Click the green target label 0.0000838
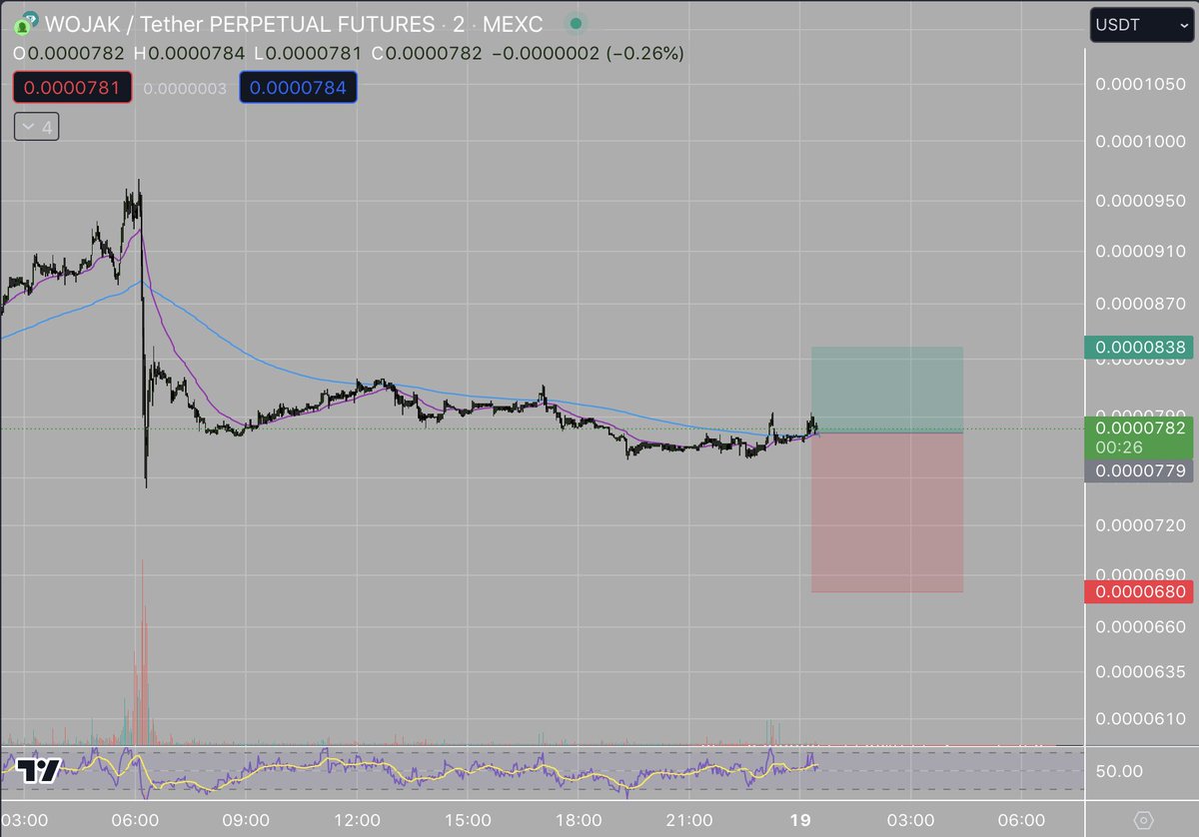The image size is (1199, 837). coord(1139,348)
